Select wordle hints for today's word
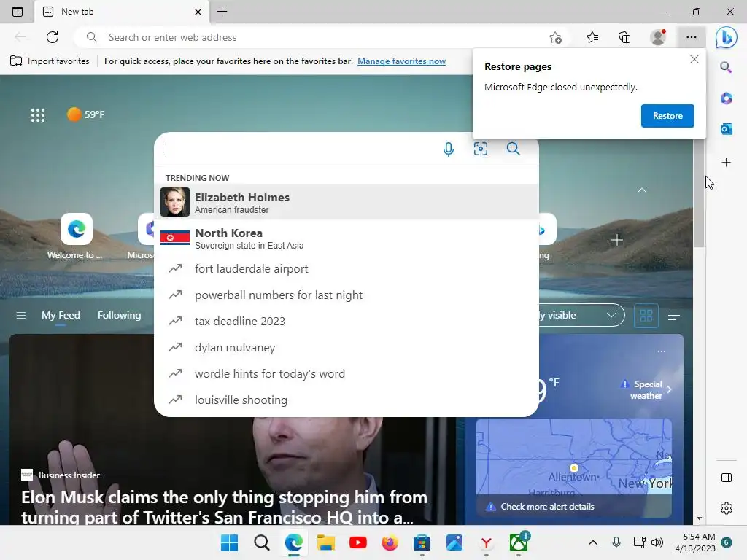747x560 pixels. coord(347,374)
